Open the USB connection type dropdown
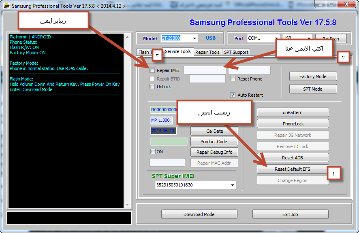 tap(309, 38)
